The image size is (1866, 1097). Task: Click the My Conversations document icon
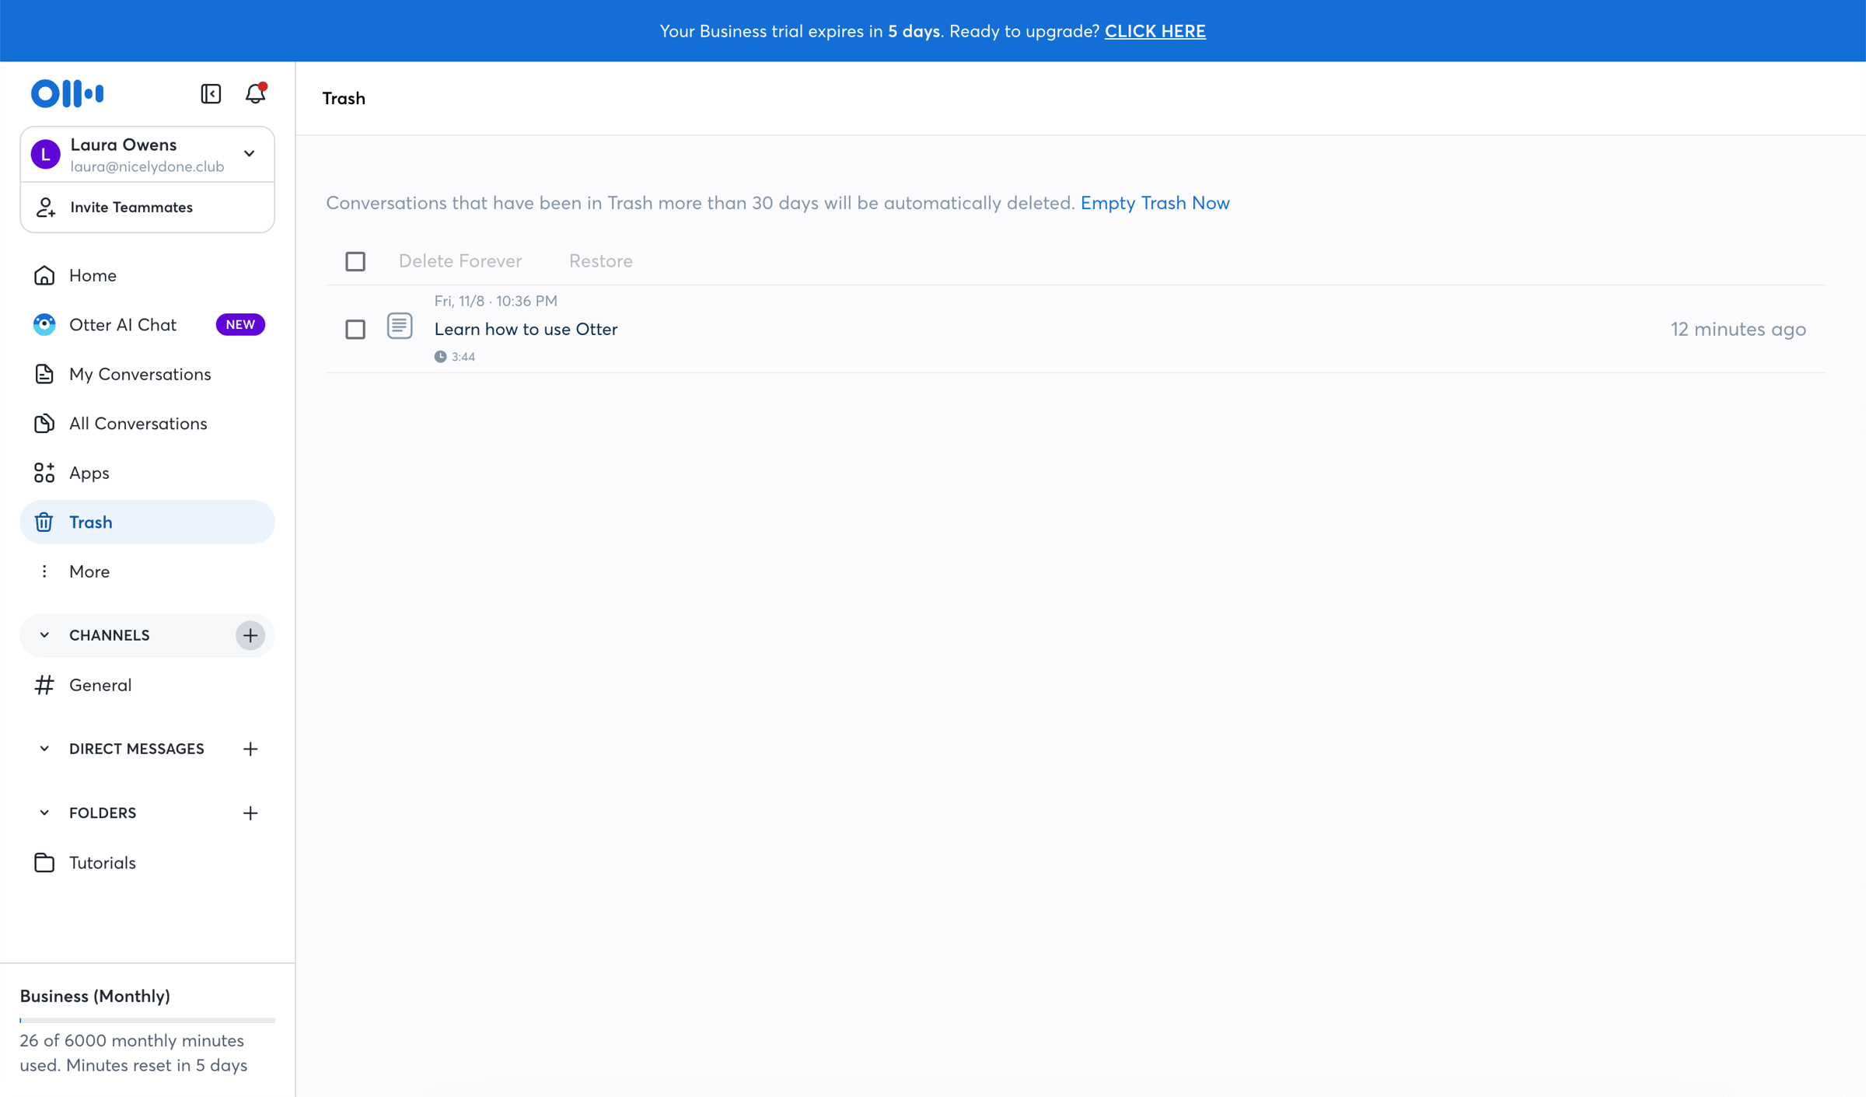click(x=44, y=374)
